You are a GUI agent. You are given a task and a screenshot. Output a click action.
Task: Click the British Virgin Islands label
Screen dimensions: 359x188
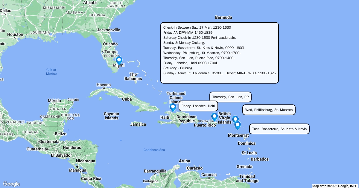(x=225, y=118)
